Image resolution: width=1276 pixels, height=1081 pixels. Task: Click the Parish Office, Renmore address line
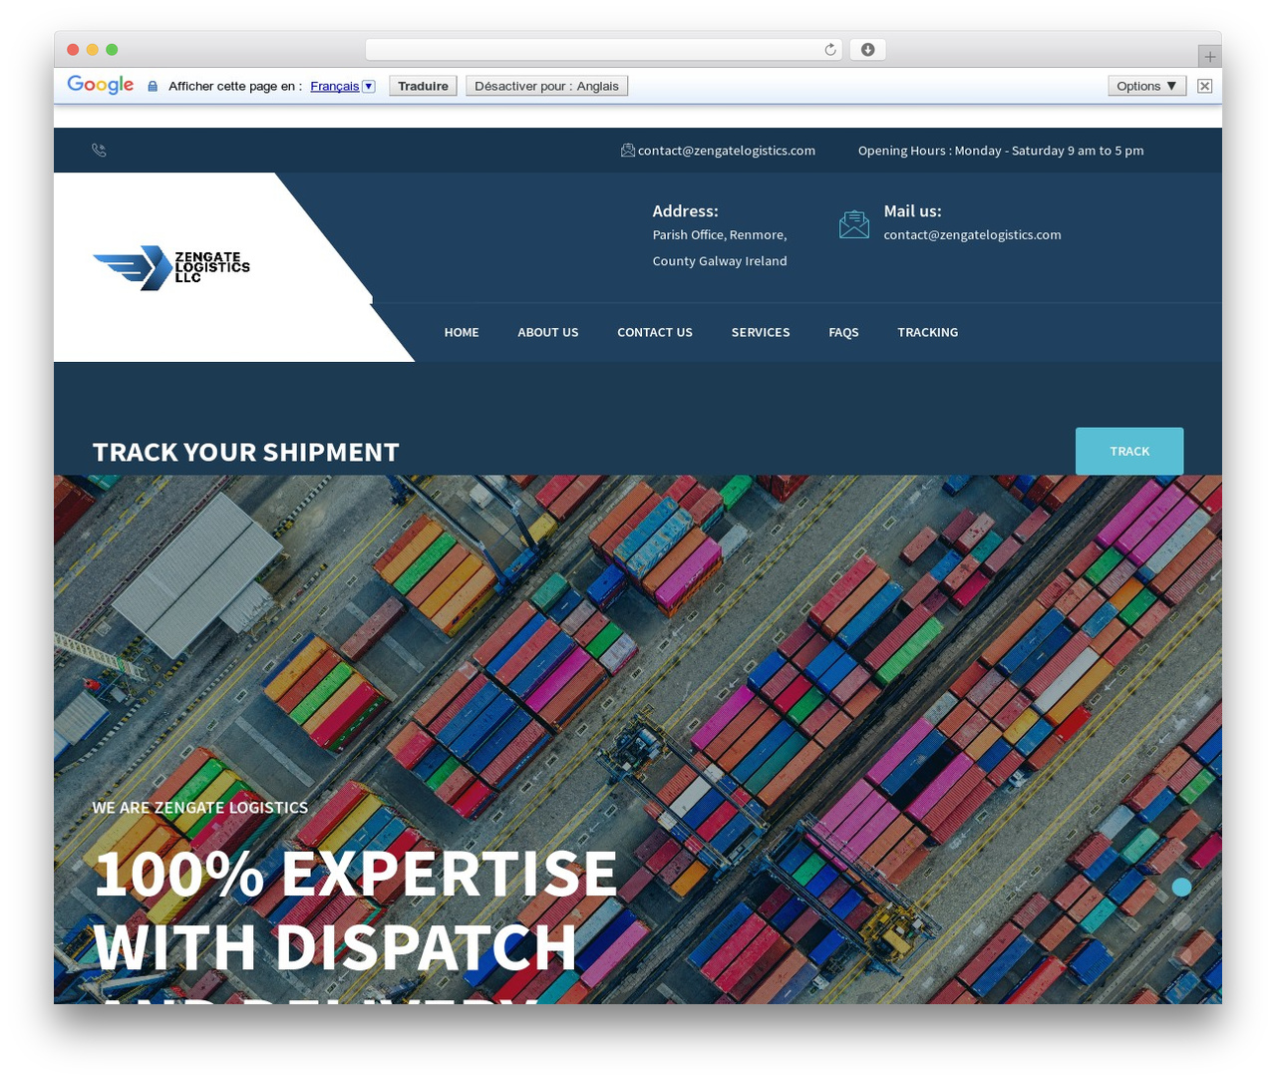pos(720,235)
